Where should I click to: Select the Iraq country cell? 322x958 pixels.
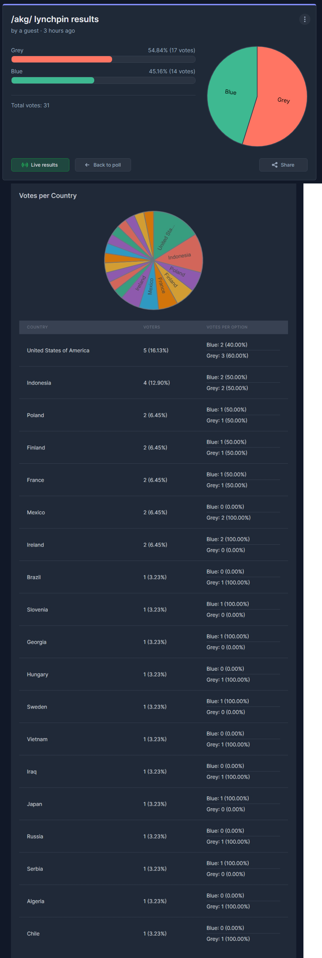pos(32,771)
